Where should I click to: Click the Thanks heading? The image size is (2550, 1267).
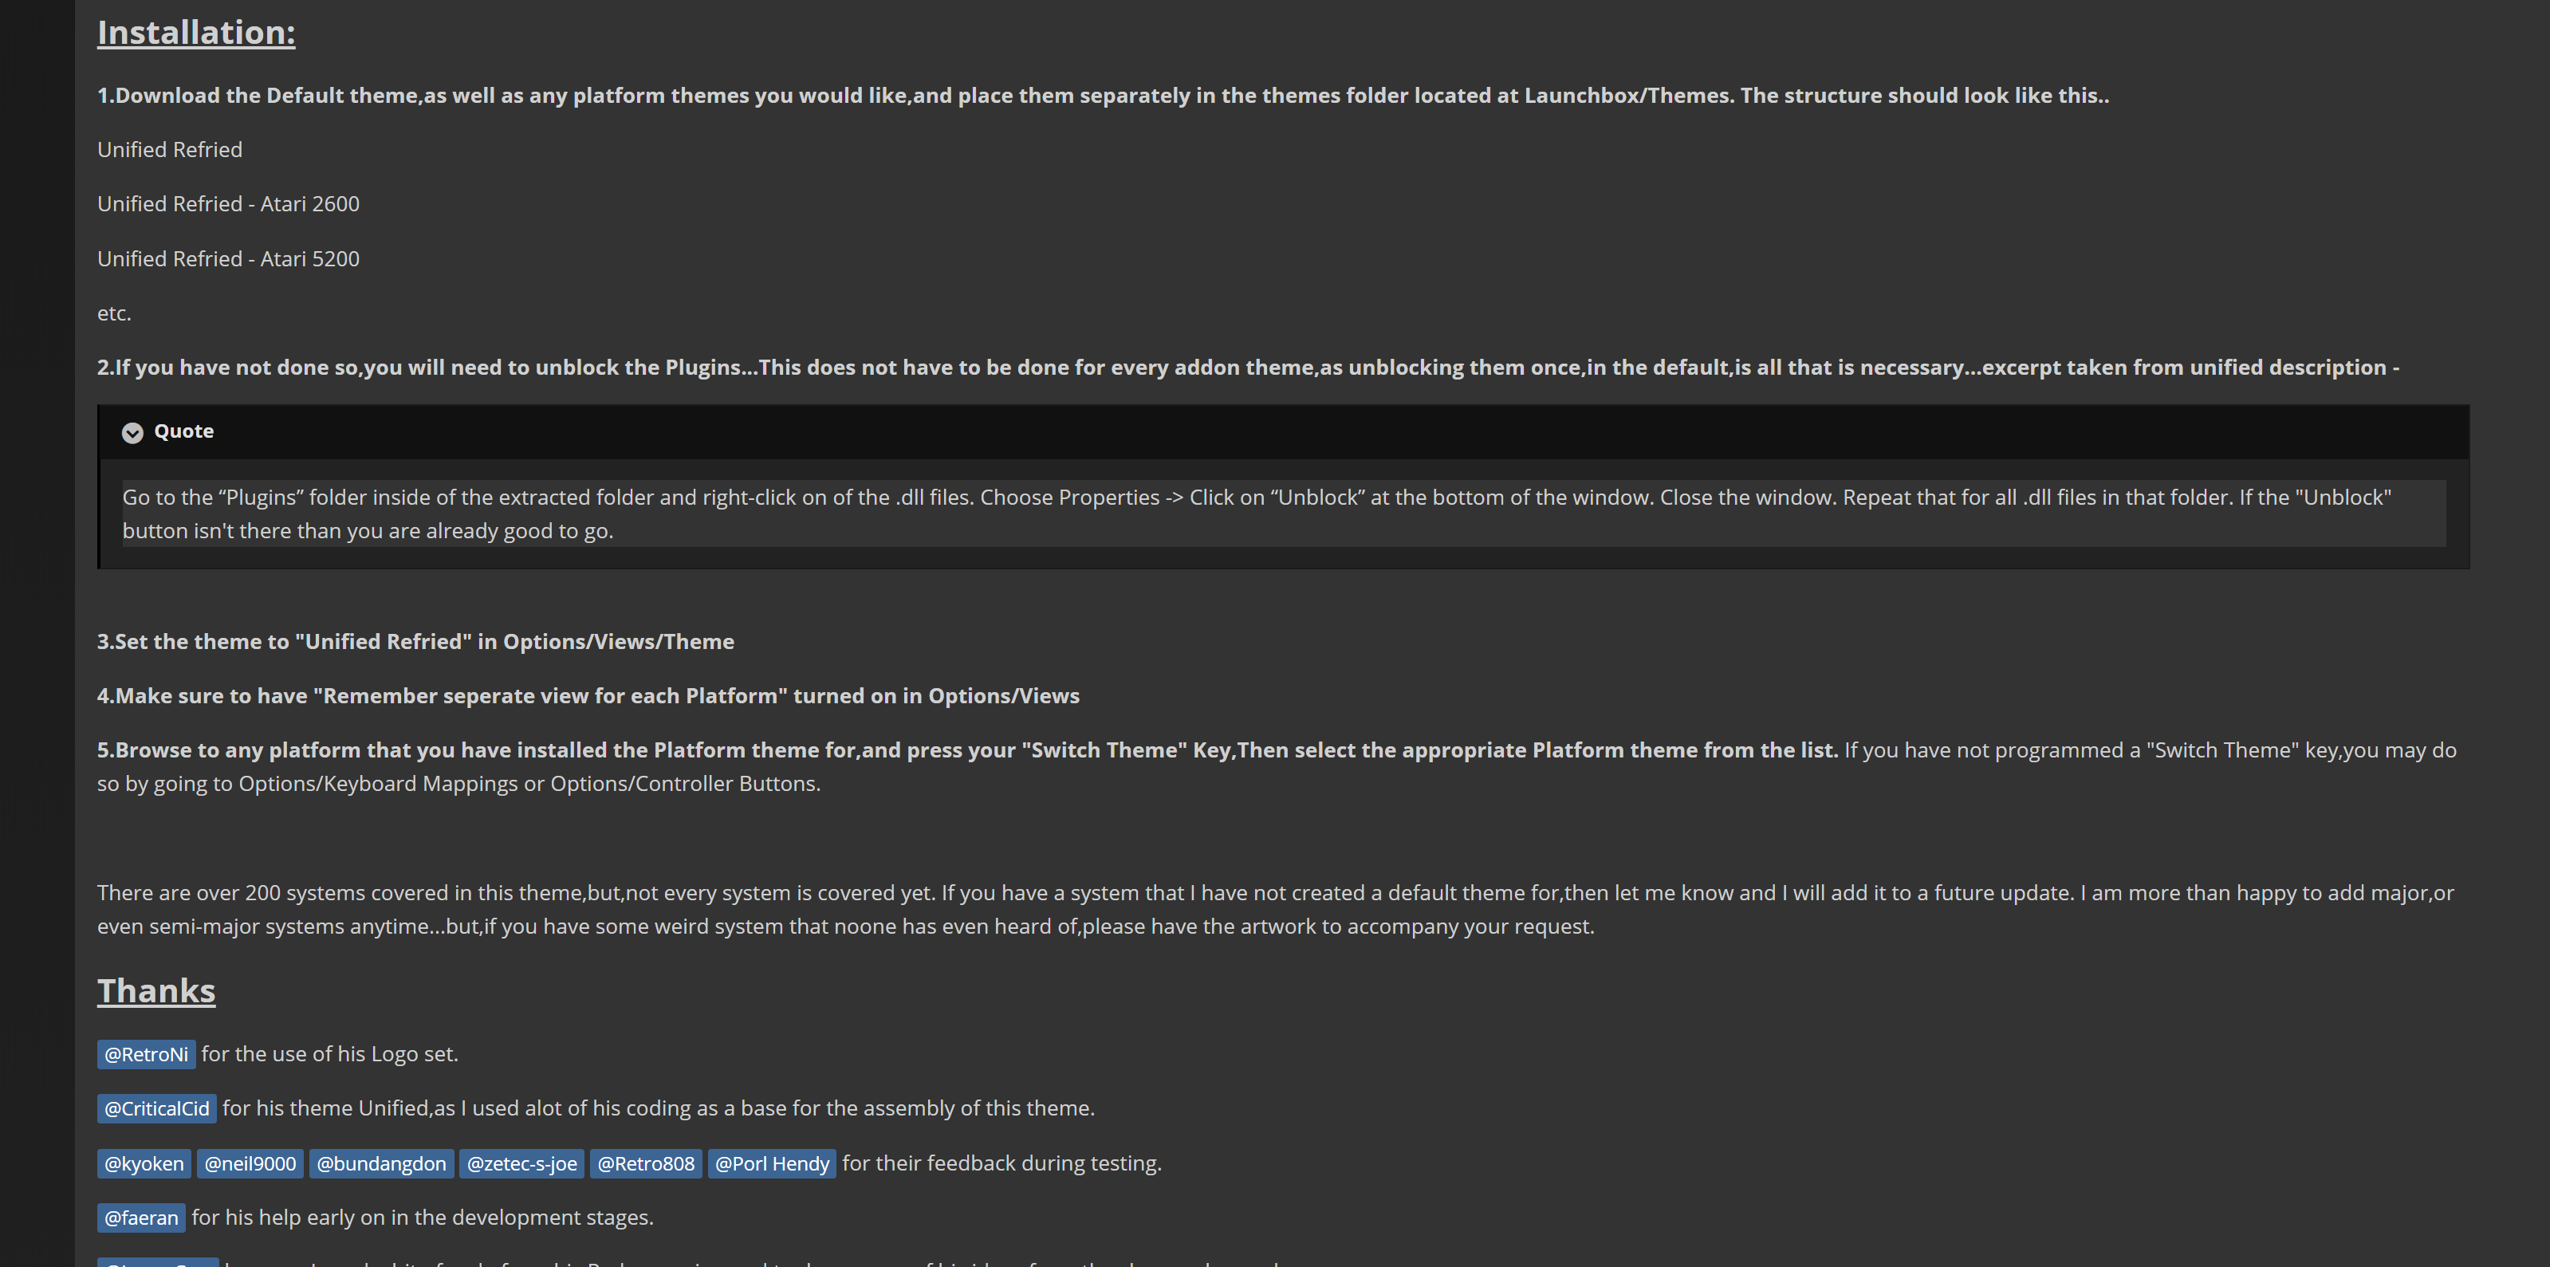pos(156,991)
